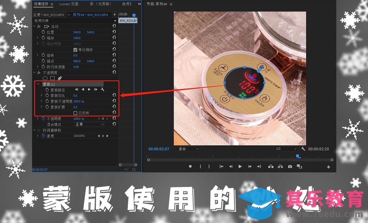This screenshot has height=223, width=368.
Task: Toggle the 等比缩放 checkbox
Action: pos(76,50)
